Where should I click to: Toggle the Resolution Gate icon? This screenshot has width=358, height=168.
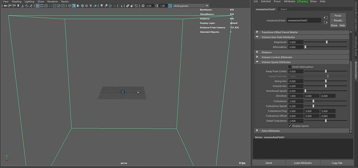[x=46, y=6]
